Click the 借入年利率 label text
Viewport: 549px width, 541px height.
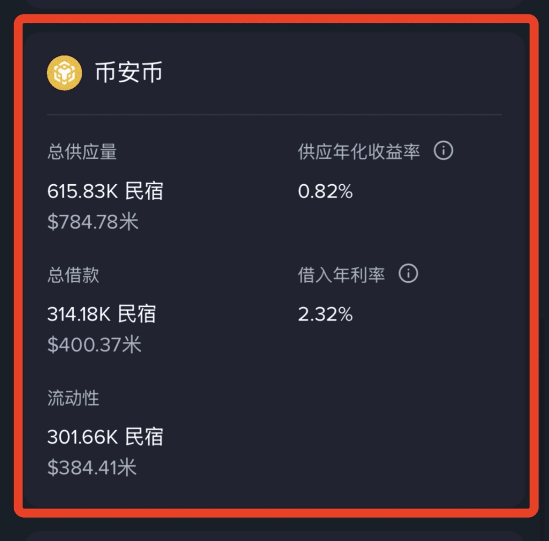pos(341,275)
